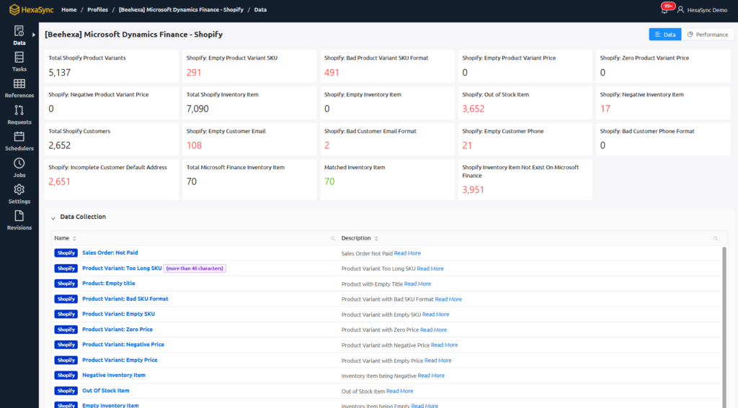Click the 7,090 Total Shopify Inventory Item value
This screenshot has height=408, width=738.
click(x=197, y=109)
